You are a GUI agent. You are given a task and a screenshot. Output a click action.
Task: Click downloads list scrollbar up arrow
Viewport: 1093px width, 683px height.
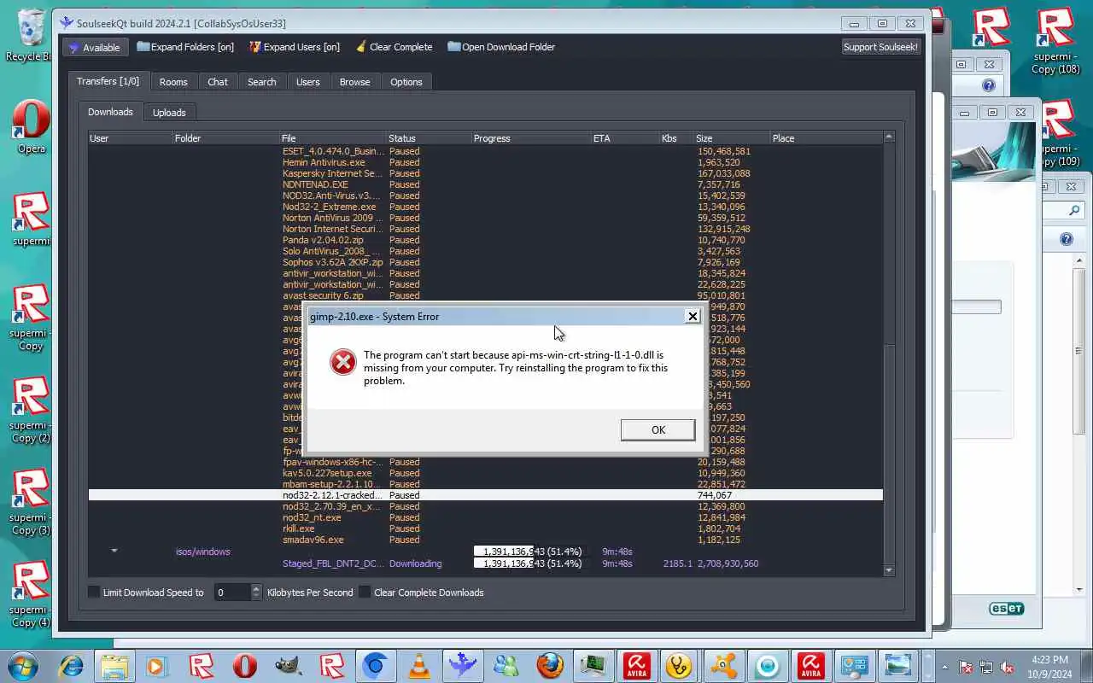tap(889, 137)
